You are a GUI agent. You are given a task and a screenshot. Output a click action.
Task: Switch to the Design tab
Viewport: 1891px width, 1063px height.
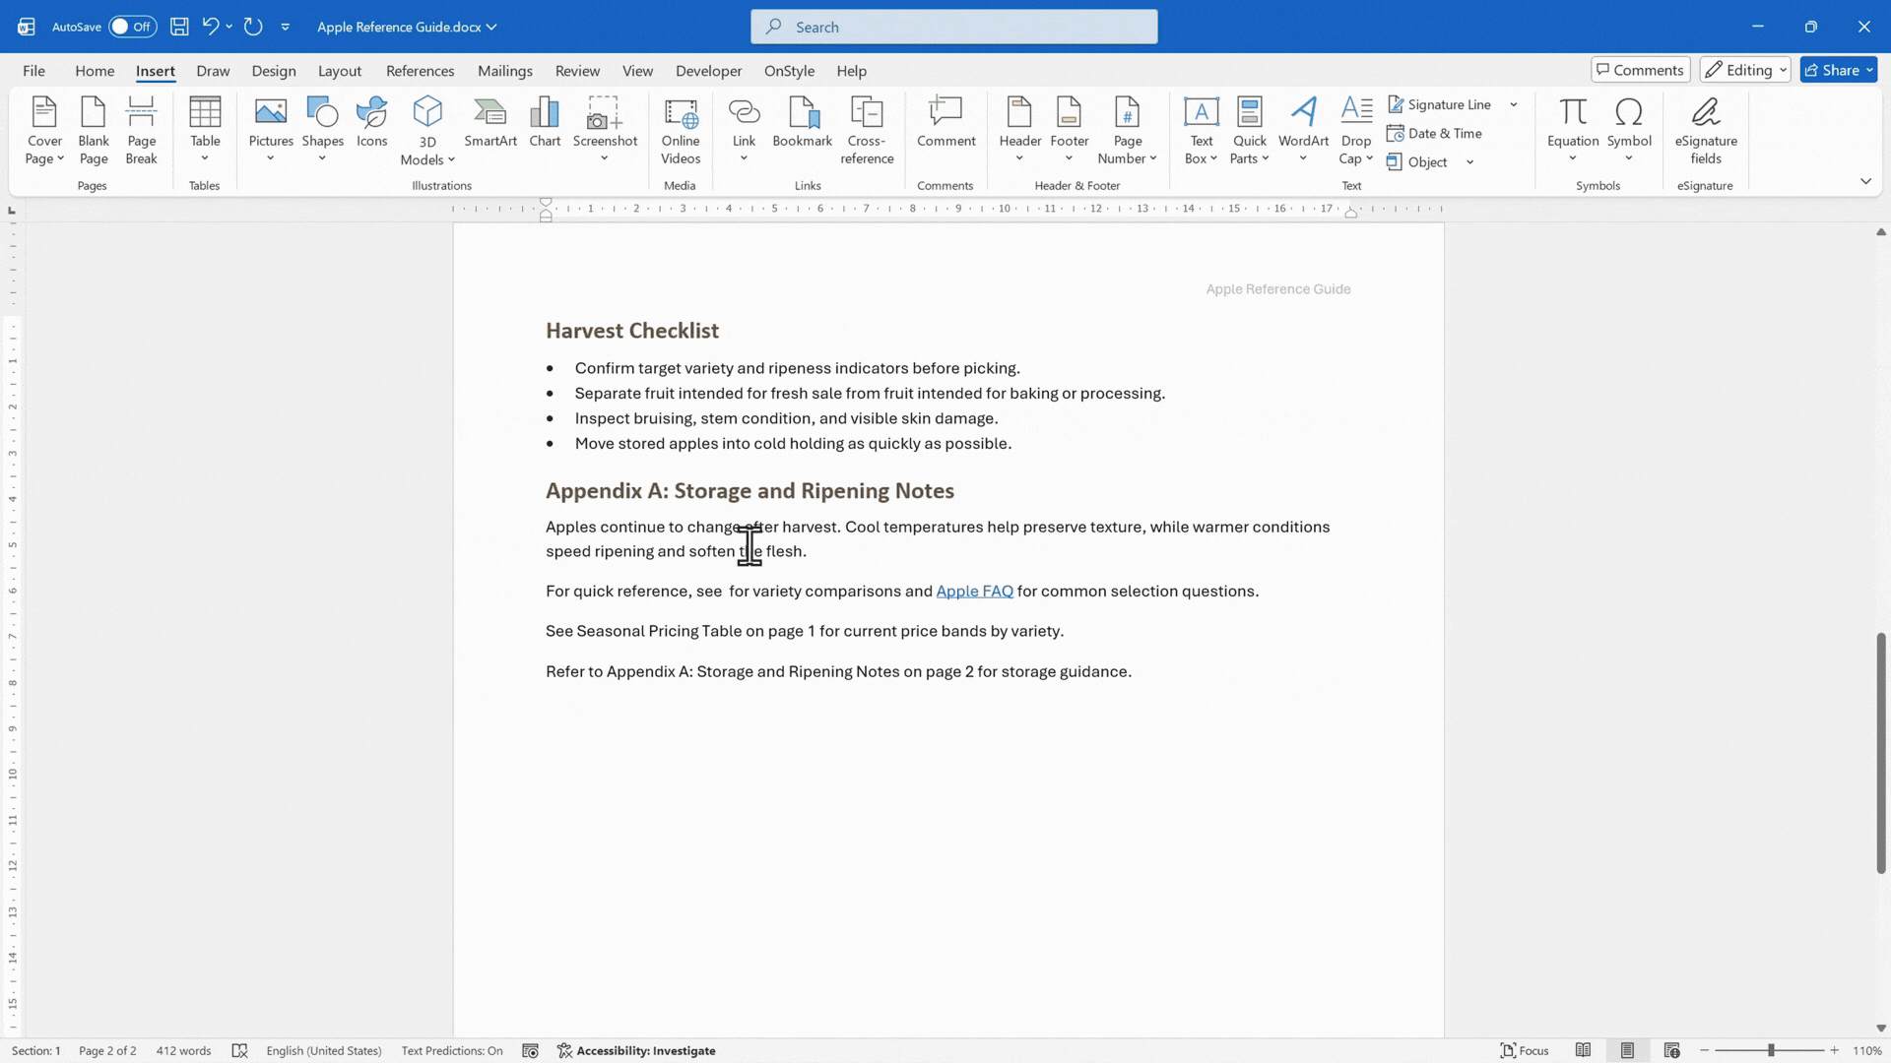(x=273, y=71)
